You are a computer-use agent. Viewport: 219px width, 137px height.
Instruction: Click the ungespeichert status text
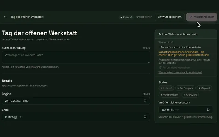pos(144,17)
